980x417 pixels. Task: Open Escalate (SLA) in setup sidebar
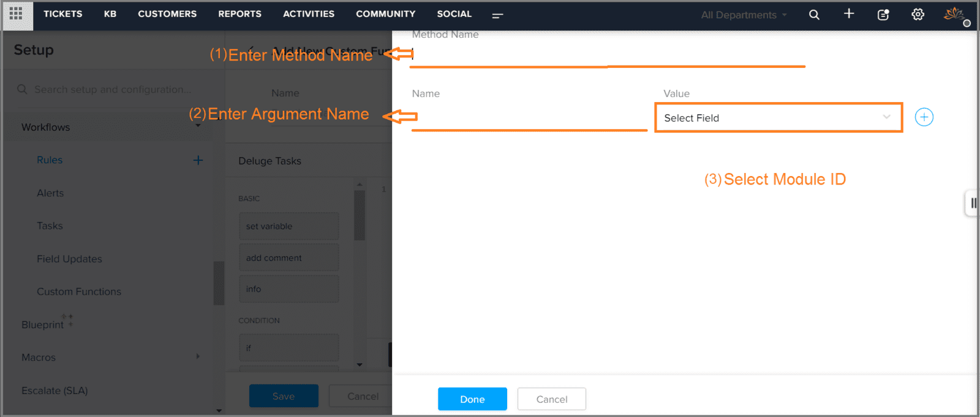[x=55, y=390]
